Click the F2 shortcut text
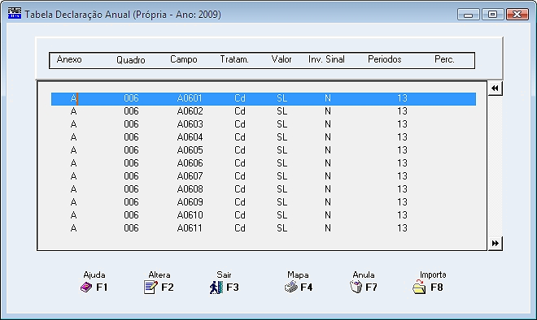 pyautogui.click(x=168, y=288)
